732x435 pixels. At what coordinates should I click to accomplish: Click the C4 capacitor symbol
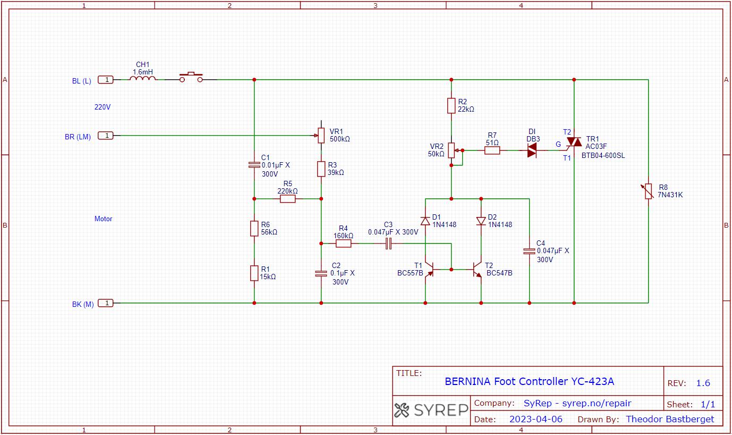pos(529,251)
